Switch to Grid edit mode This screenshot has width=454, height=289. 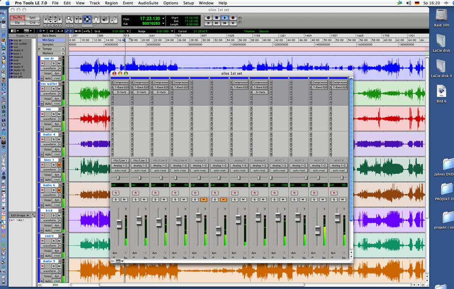32,23
